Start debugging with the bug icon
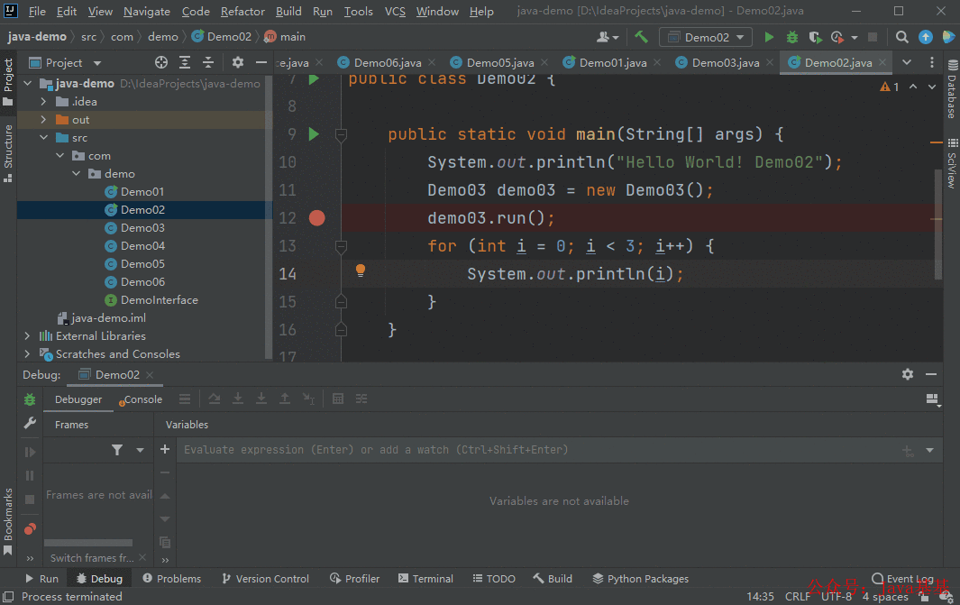Viewport: 960px width, 605px height. coord(792,37)
